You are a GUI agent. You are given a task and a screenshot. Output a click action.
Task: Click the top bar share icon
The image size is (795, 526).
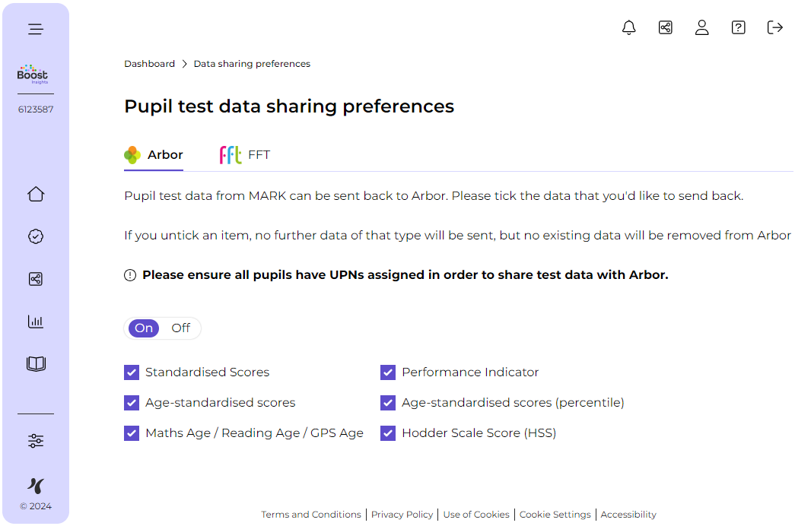666,28
